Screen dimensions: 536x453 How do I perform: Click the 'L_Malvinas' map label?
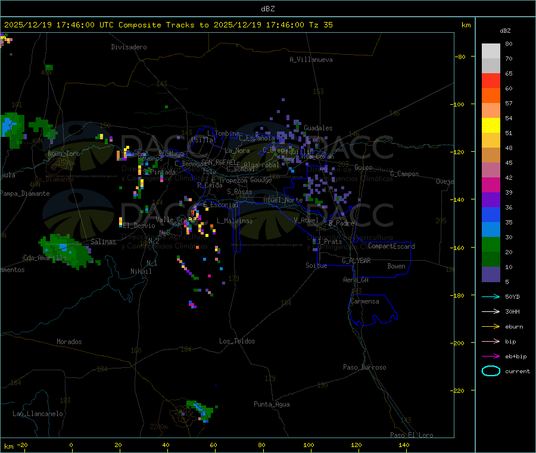pyautogui.click(x=235, y=221)
